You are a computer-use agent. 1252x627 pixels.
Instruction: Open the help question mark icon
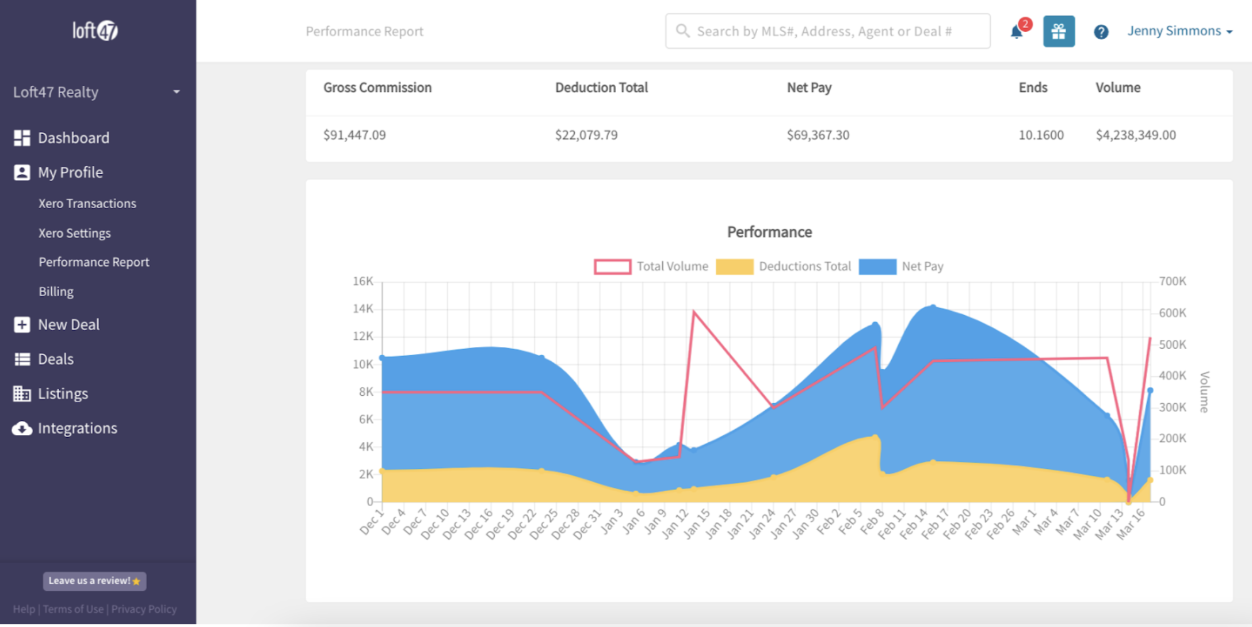1101,32
